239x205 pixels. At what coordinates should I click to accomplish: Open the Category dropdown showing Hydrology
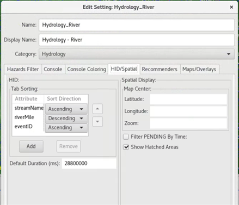coord(137,54)
